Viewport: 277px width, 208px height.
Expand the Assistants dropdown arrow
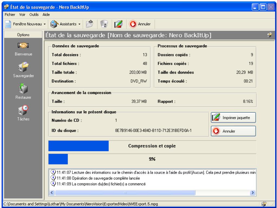[x=80, y=24]
